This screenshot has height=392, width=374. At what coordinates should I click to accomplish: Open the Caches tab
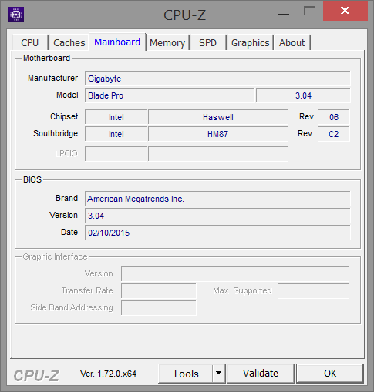point(69,42)
